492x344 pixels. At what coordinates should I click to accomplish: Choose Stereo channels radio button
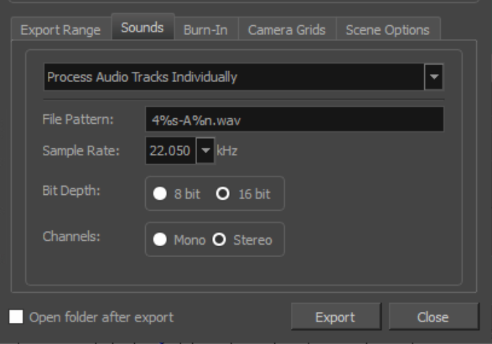click(x=219, y=239)
